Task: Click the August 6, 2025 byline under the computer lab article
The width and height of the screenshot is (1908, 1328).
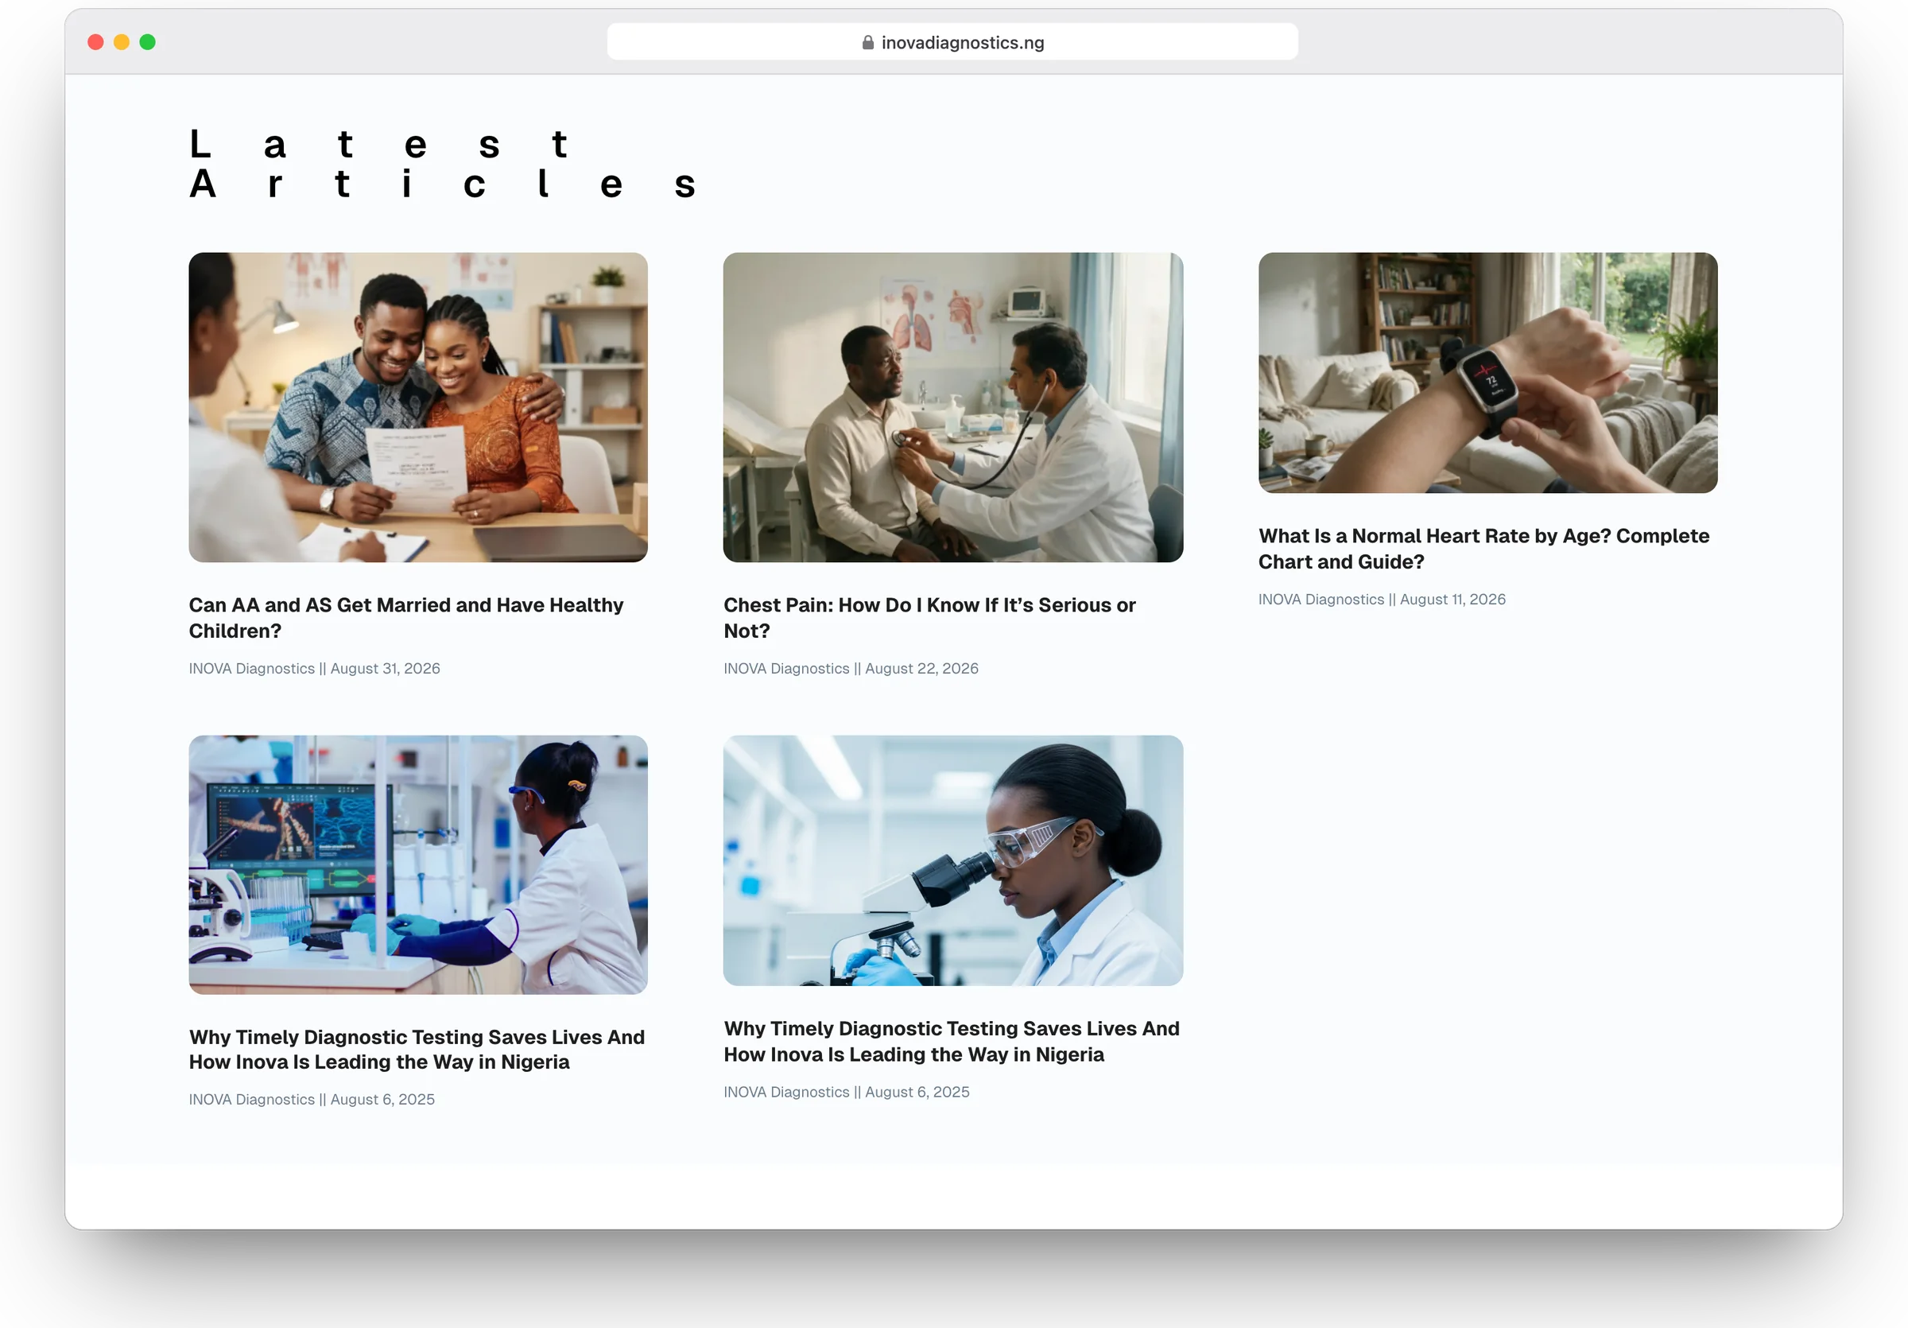Action: click(312, 1099)
